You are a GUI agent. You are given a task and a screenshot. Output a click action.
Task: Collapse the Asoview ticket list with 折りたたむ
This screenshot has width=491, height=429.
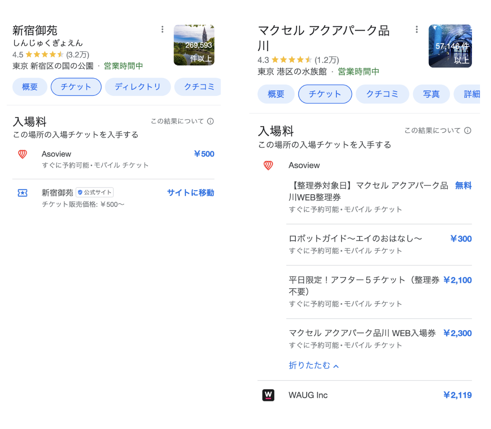(314, 365)
